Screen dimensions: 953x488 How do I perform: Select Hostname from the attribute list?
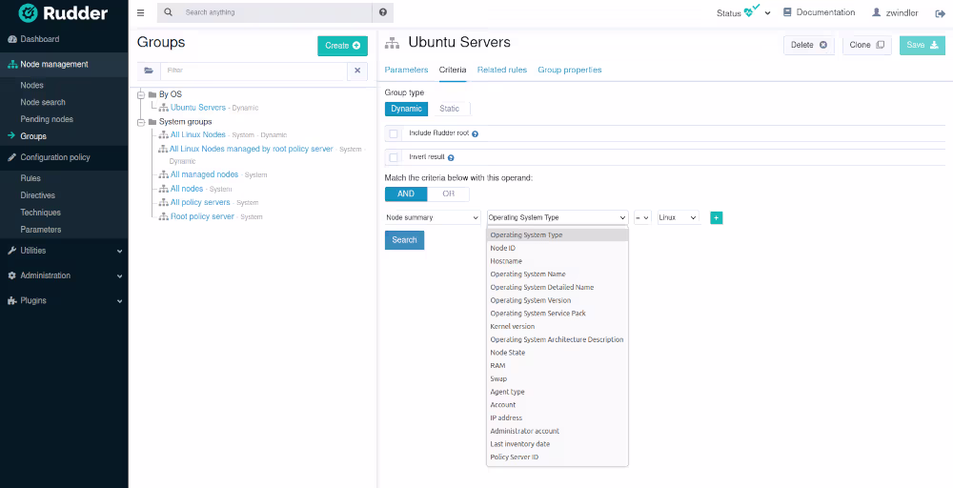(x=506, y=261)
